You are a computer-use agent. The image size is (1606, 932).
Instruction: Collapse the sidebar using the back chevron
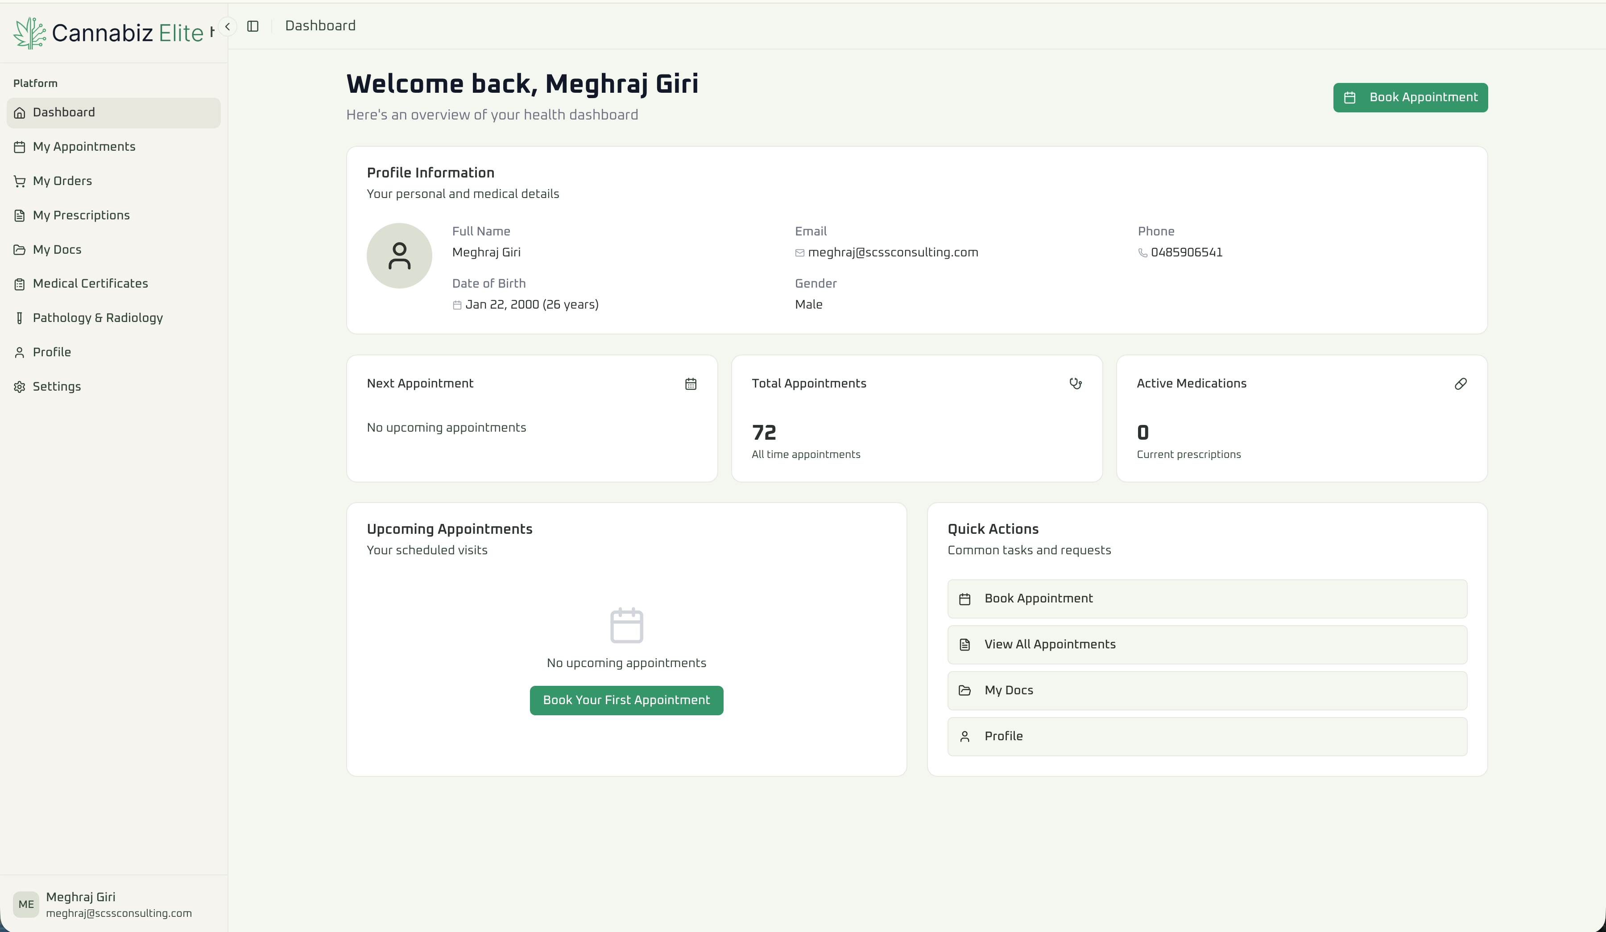(227, 26)
